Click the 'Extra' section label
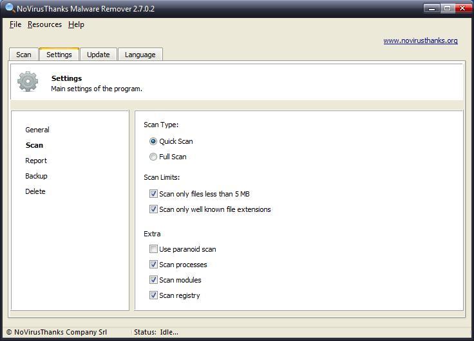This screenshot has width=474, height=341. tap(152, 234)
